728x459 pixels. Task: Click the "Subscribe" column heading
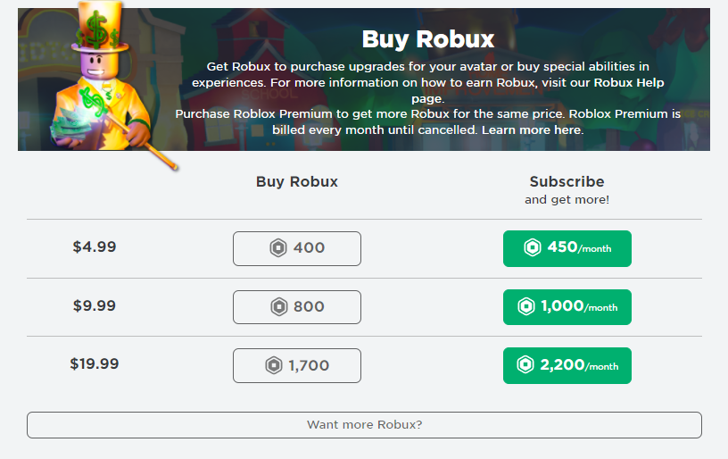[x=567, y=182]
